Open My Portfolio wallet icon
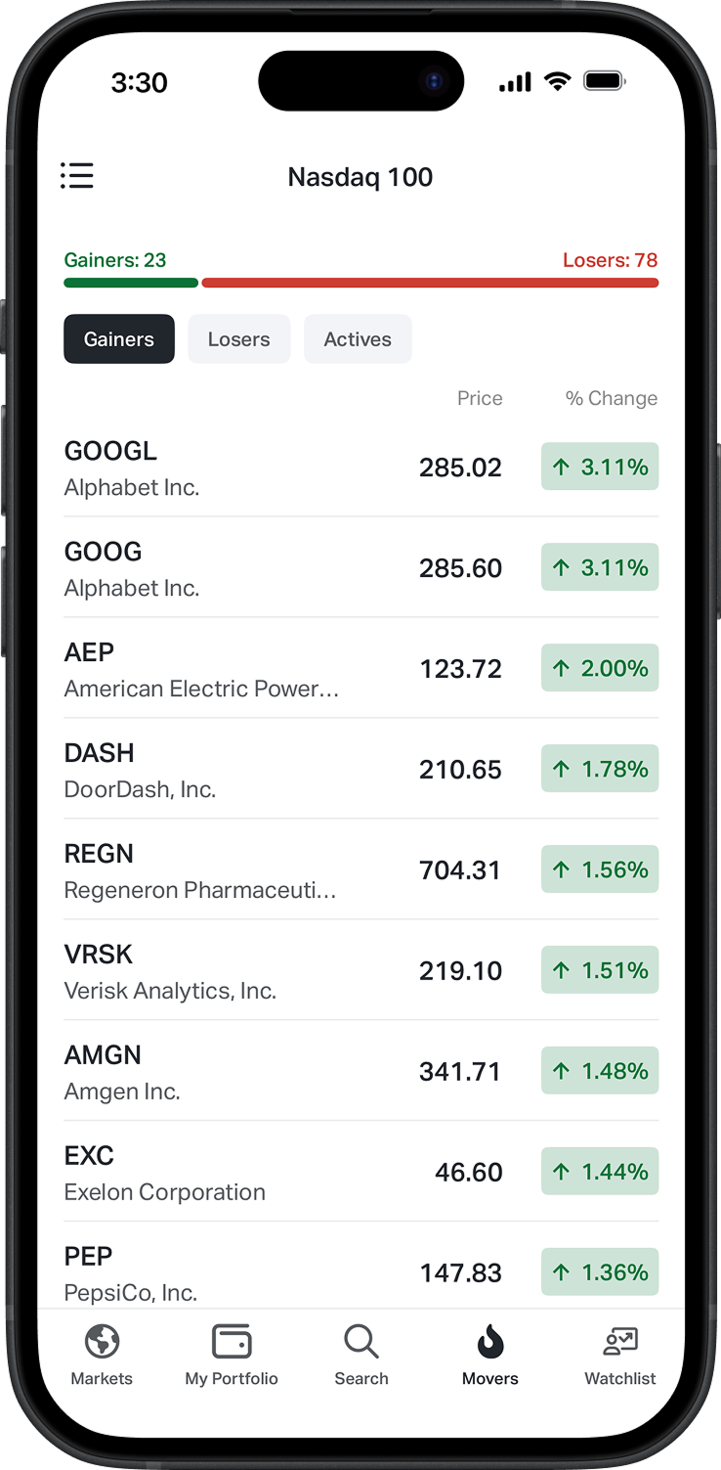The width and height of the screenshot is (721, 1470). (232, 1341)
